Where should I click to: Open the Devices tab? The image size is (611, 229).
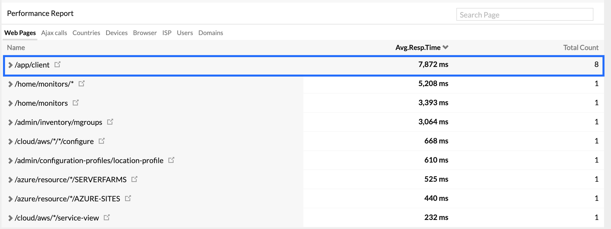click(x=116, y=33)
